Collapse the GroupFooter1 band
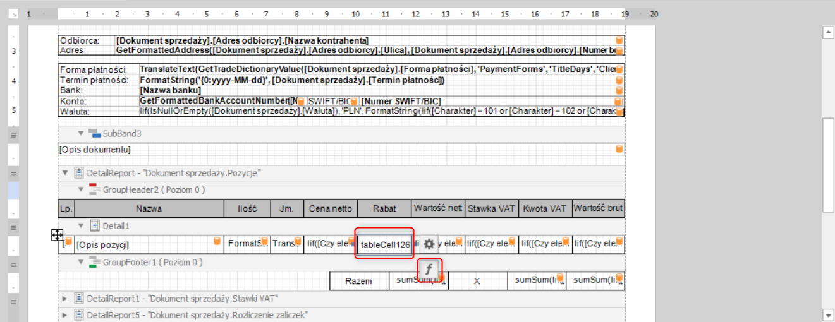This screenshot has width=835, height=322. click(81, 262)
